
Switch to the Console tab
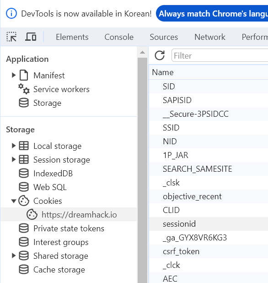point(119,37)
